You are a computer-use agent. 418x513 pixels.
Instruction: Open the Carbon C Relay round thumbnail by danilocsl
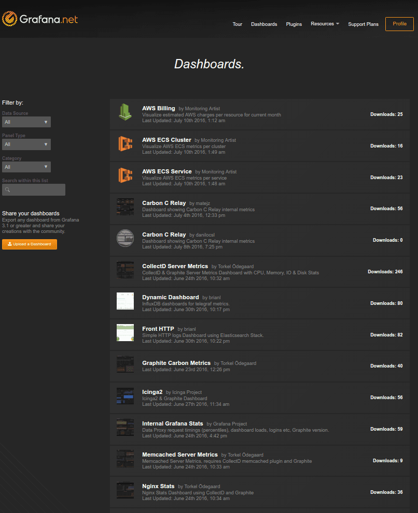(x=125, y=238)
